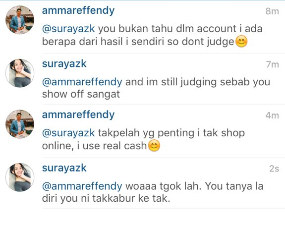Tap the smiley emoji after 'real cash'

[154, 146]
